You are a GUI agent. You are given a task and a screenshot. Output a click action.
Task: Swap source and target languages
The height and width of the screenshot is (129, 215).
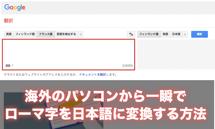131,34
